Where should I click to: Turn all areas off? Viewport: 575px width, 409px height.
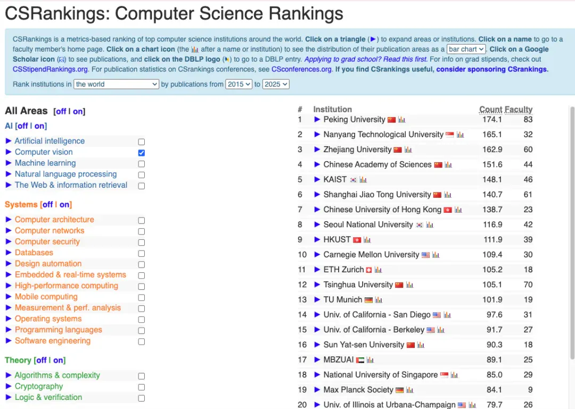pyautogui.click(x=61, y=111)
